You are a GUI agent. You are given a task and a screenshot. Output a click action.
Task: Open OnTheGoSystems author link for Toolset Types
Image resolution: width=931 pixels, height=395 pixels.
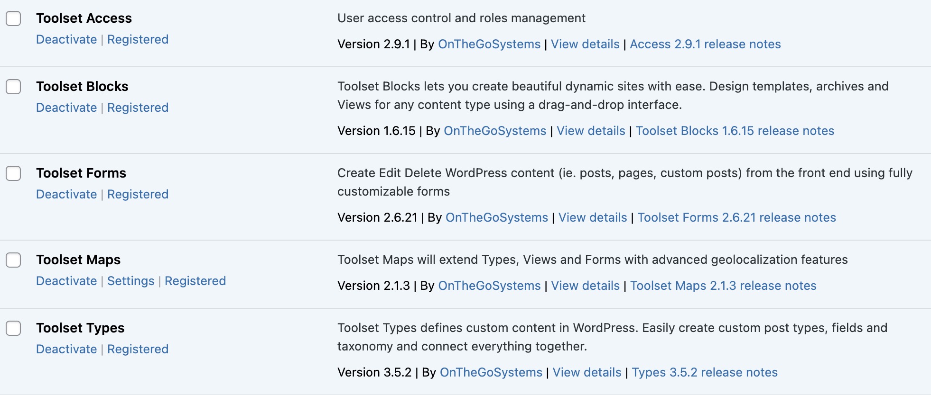coord(491,372)
